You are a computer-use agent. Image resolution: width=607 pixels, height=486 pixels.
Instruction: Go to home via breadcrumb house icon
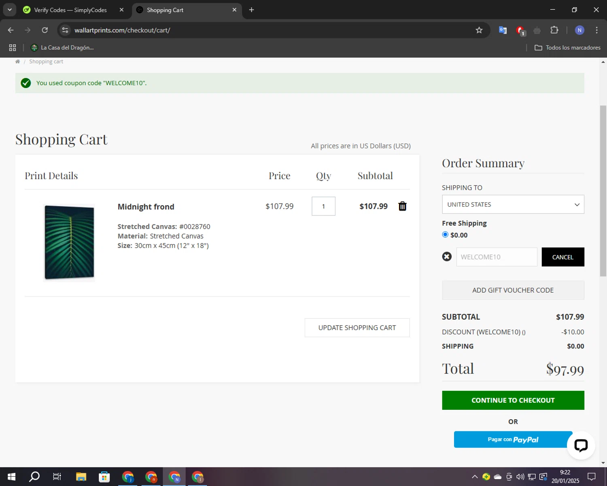pyautogui.click(x=17, y=62)
